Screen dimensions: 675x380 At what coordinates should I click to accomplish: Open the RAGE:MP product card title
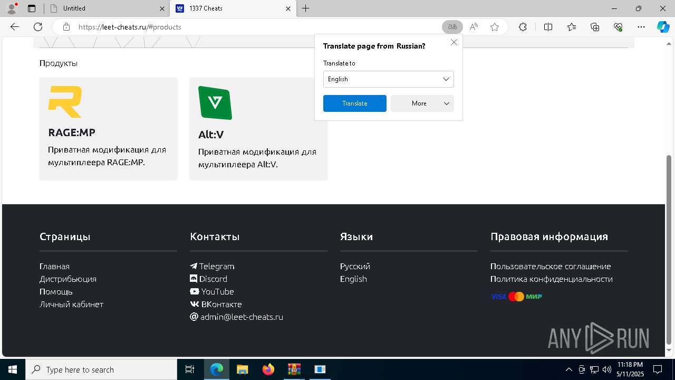point(72,132)
